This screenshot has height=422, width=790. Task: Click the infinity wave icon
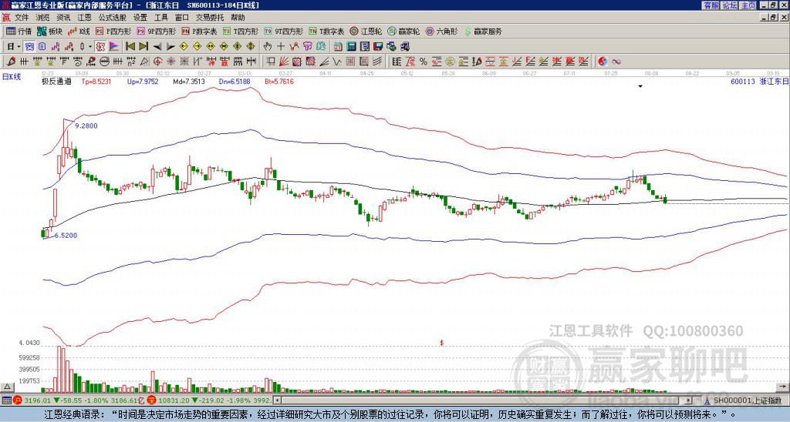[x=616, y=62]
